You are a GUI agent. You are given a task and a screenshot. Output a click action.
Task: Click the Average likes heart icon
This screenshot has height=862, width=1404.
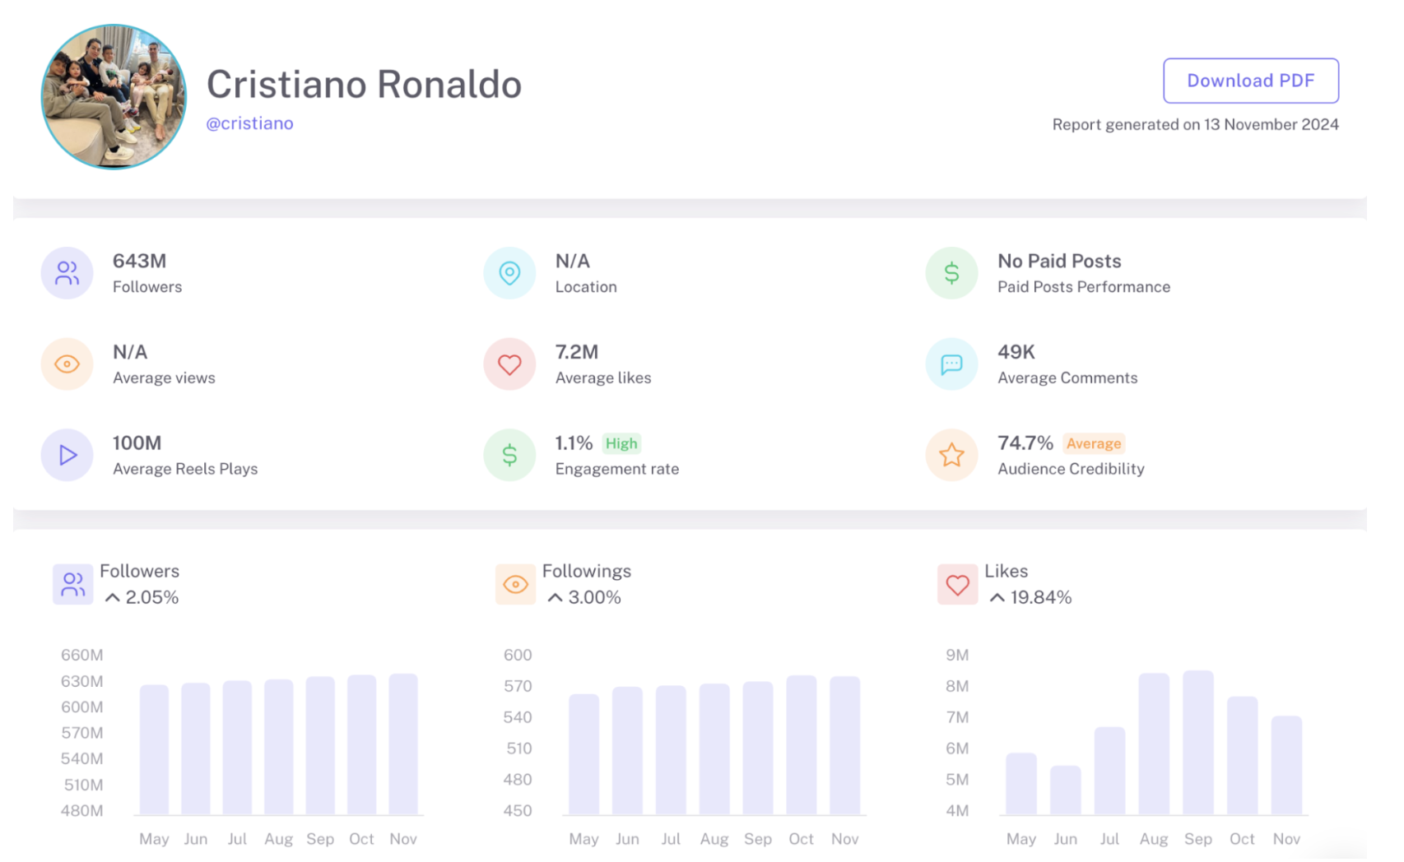(x=509, y=364)
